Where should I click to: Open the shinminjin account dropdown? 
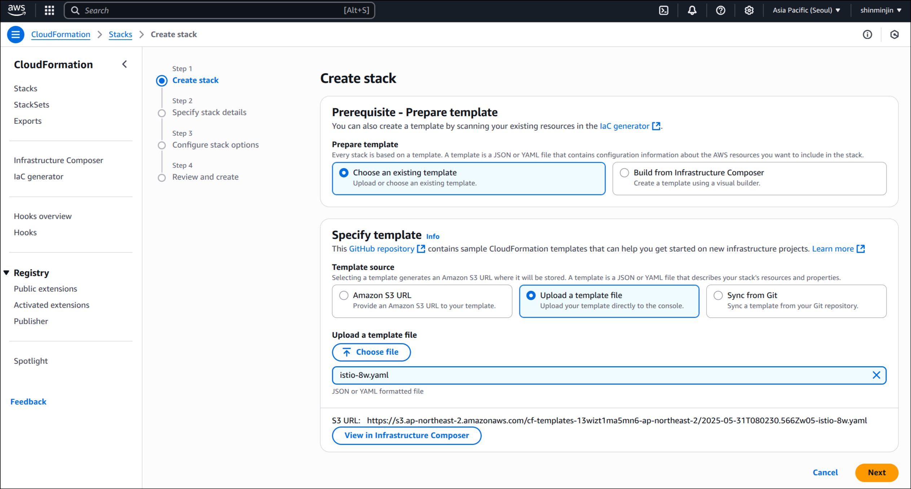[x=881, y=10]
